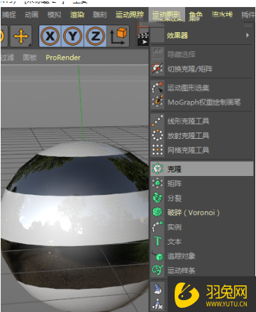
Task: Click the 网格克隆工具 icon
Action: pyautogui.click(x=158, y=150)
